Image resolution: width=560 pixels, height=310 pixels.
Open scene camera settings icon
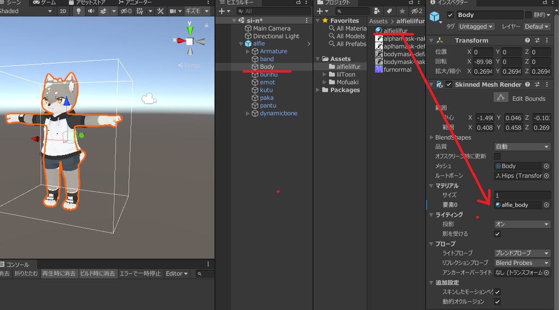point(172,11)
